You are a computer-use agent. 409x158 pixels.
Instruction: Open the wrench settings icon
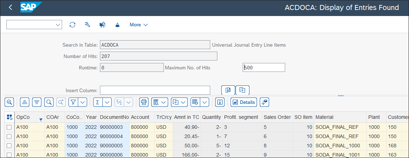point(87,25)
